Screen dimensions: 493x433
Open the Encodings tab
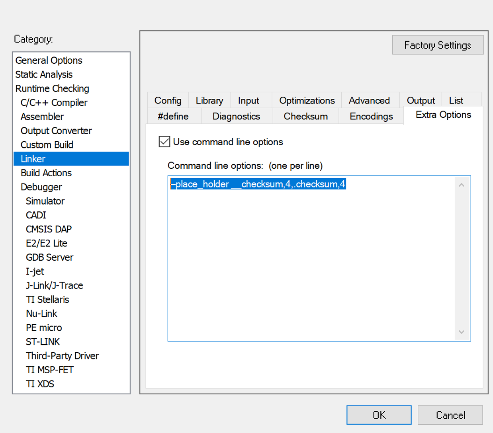pyautogui.click(x=370, y=116)
